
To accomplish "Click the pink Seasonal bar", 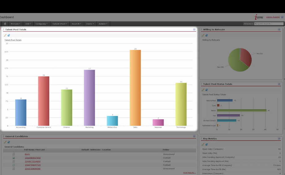I will [158, 122].
